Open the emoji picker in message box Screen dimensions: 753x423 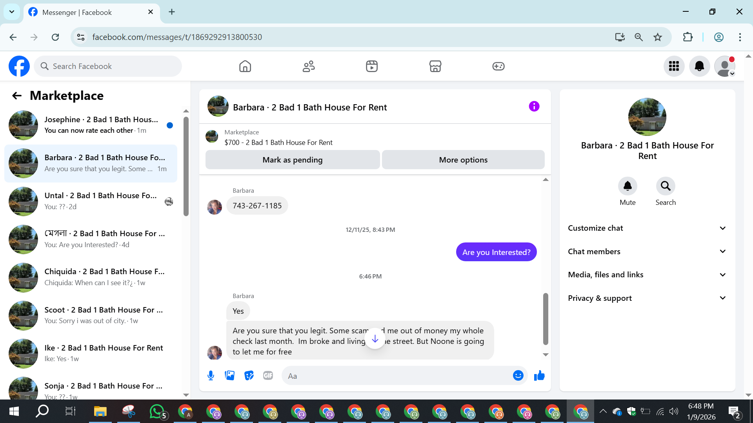click(x=518, y=376)
